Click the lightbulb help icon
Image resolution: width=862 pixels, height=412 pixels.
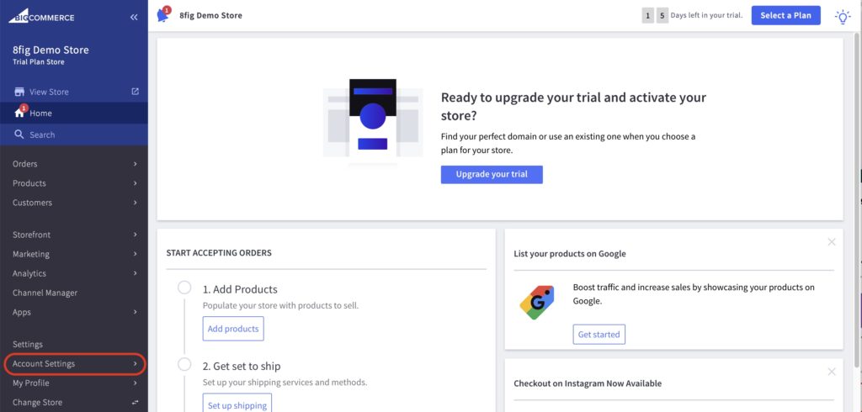(x=842, y=17)
